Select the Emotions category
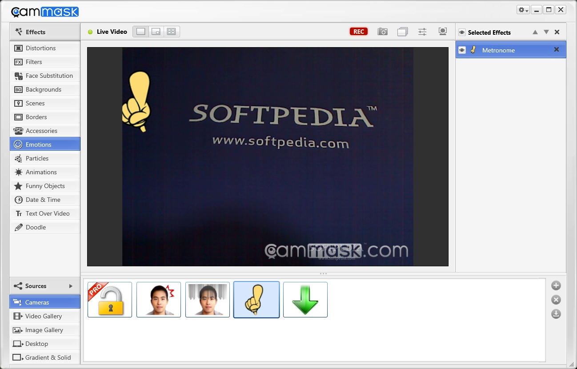The image size is (577, 369). click(45, 144)
